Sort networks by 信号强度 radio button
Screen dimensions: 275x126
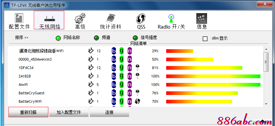pyautogui.click(x=135, y=38)
